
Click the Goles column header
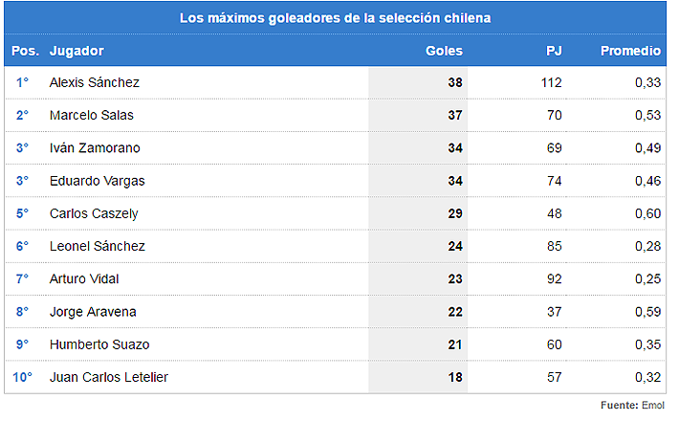pyautogui.click(x=444, y=51)
